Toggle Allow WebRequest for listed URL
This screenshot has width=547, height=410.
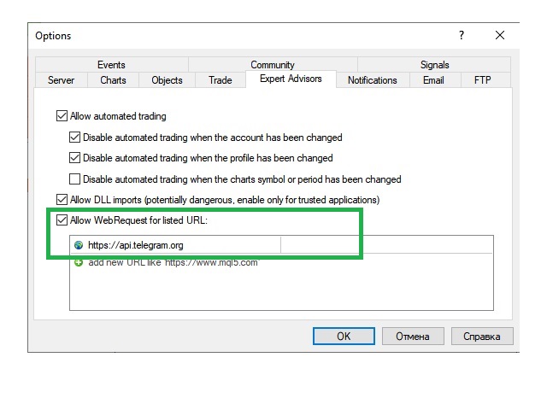coord(62,220)
